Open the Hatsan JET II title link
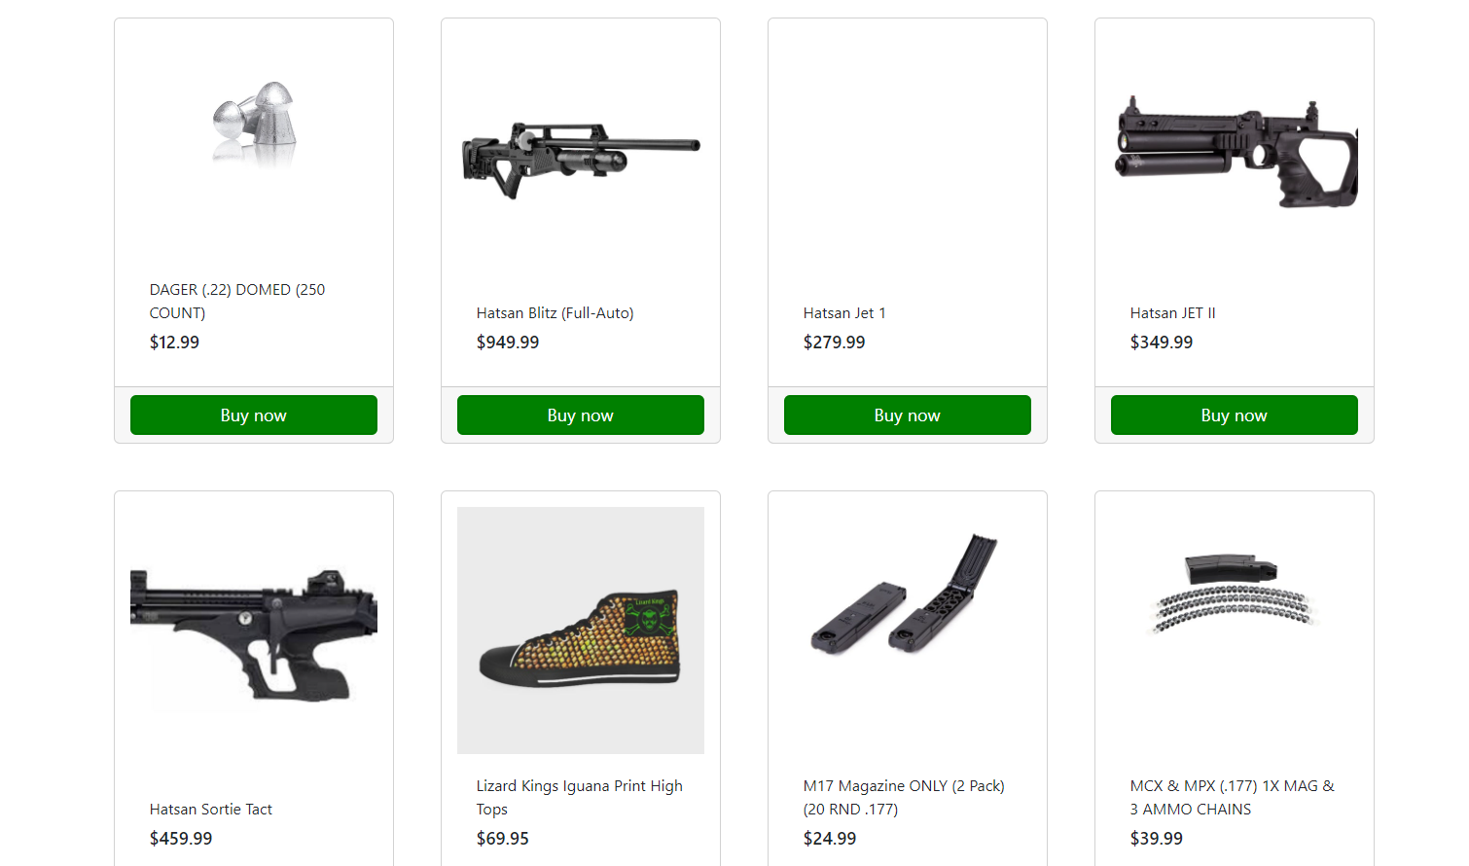 [1172, 313]
